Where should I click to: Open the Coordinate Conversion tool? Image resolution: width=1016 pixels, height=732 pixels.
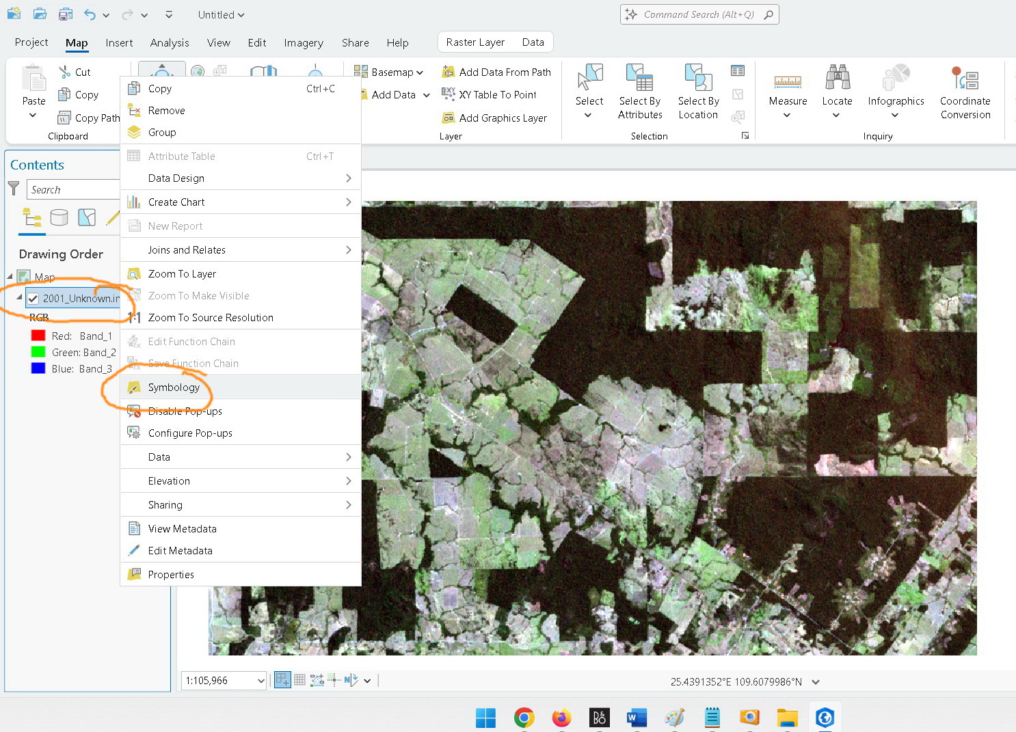[x=965, y=92]
